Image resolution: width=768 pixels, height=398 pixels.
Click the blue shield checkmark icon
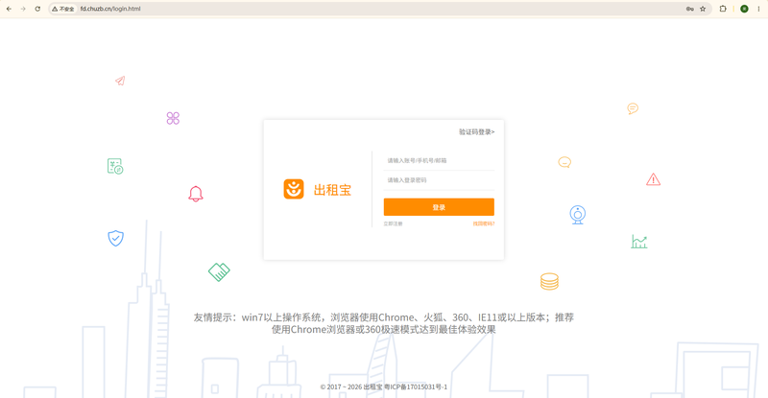(x=115, y=239)
